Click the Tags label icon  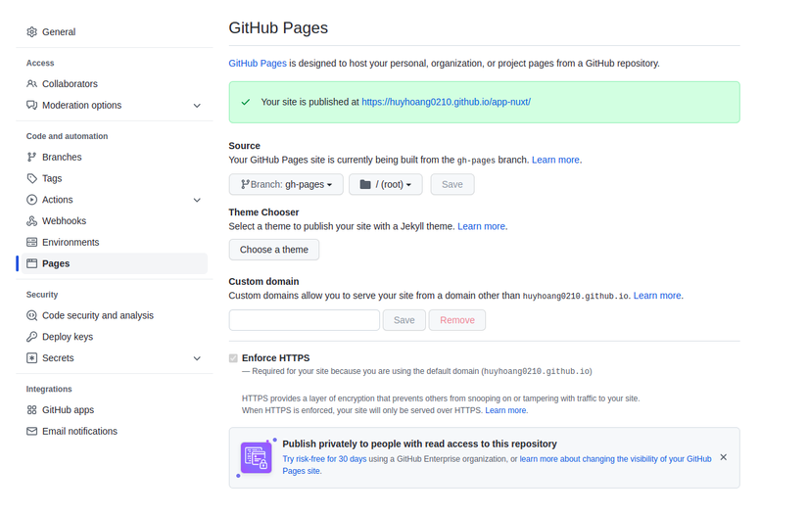(x=32, y=178)
